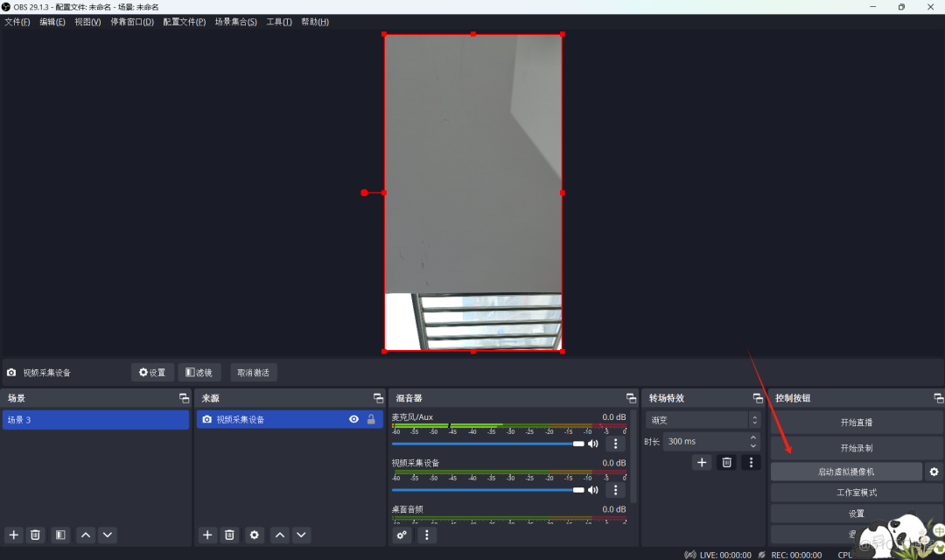Increase transition duration with the stepper arrow
The width and height of the screenshot is (945, 560).
pyautogui.click(x=752, y=437)
